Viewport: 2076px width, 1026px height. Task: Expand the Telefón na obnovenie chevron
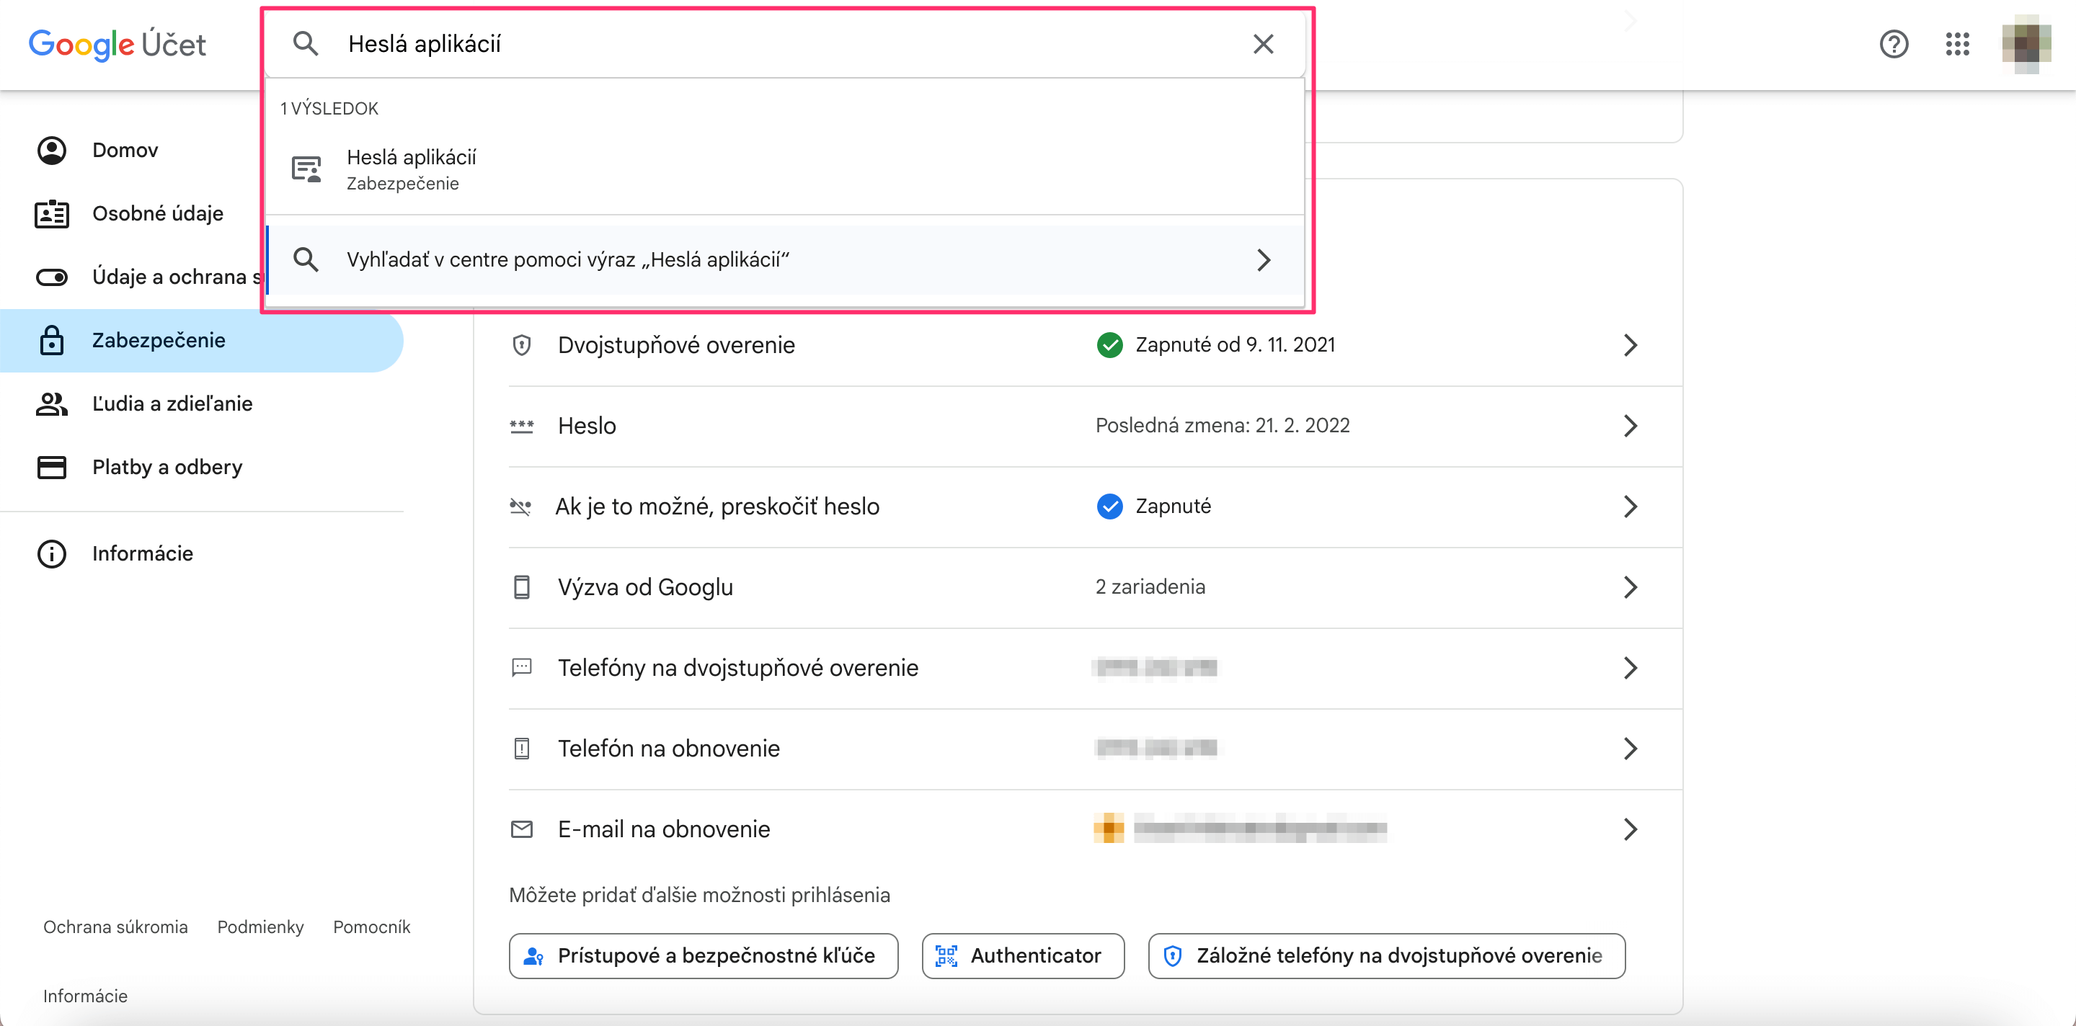(1630, 748)
